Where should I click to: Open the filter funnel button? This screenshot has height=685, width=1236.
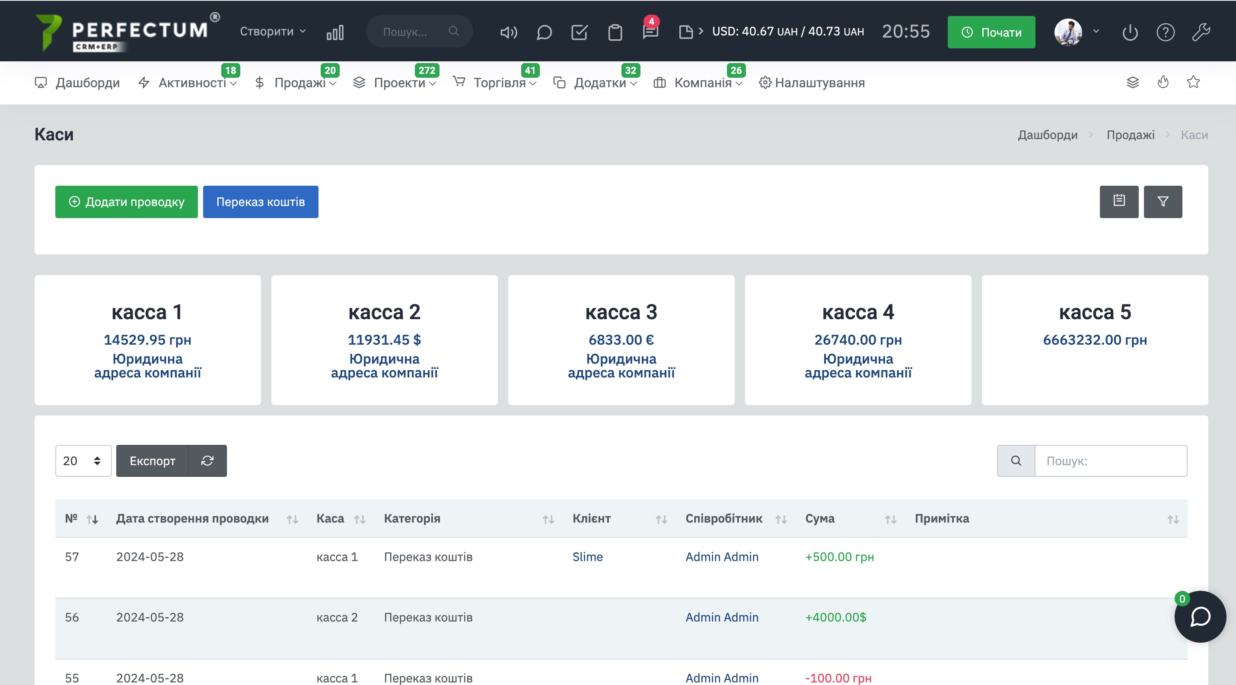tap(1163, 201)
